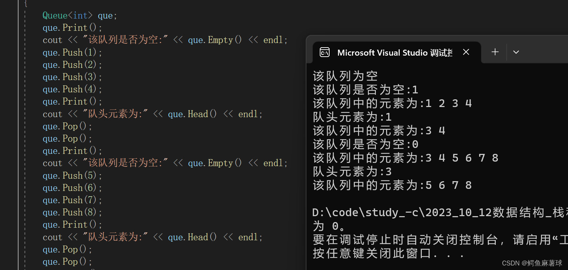Image resolution: width=568 pixels, height=270 pixels.
Task: Click the code line 'que.Push(8);'
Action: pos(72,212)
